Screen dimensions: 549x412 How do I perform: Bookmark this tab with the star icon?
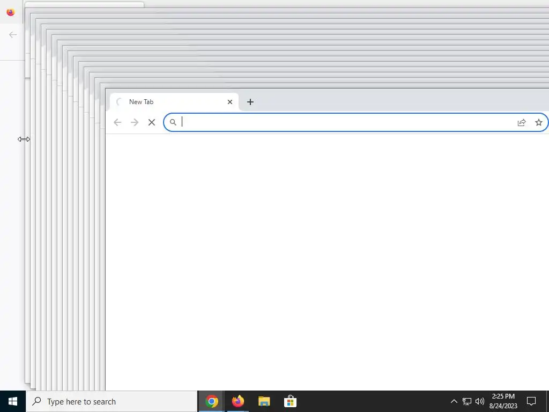(538, 122)
